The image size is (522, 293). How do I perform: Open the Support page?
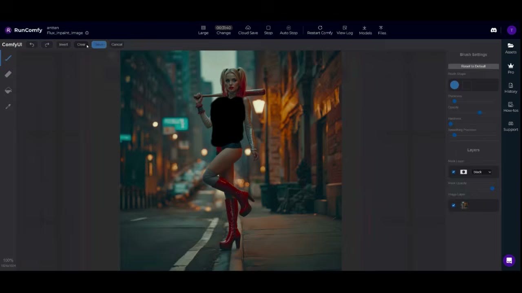tap(511, 126)
